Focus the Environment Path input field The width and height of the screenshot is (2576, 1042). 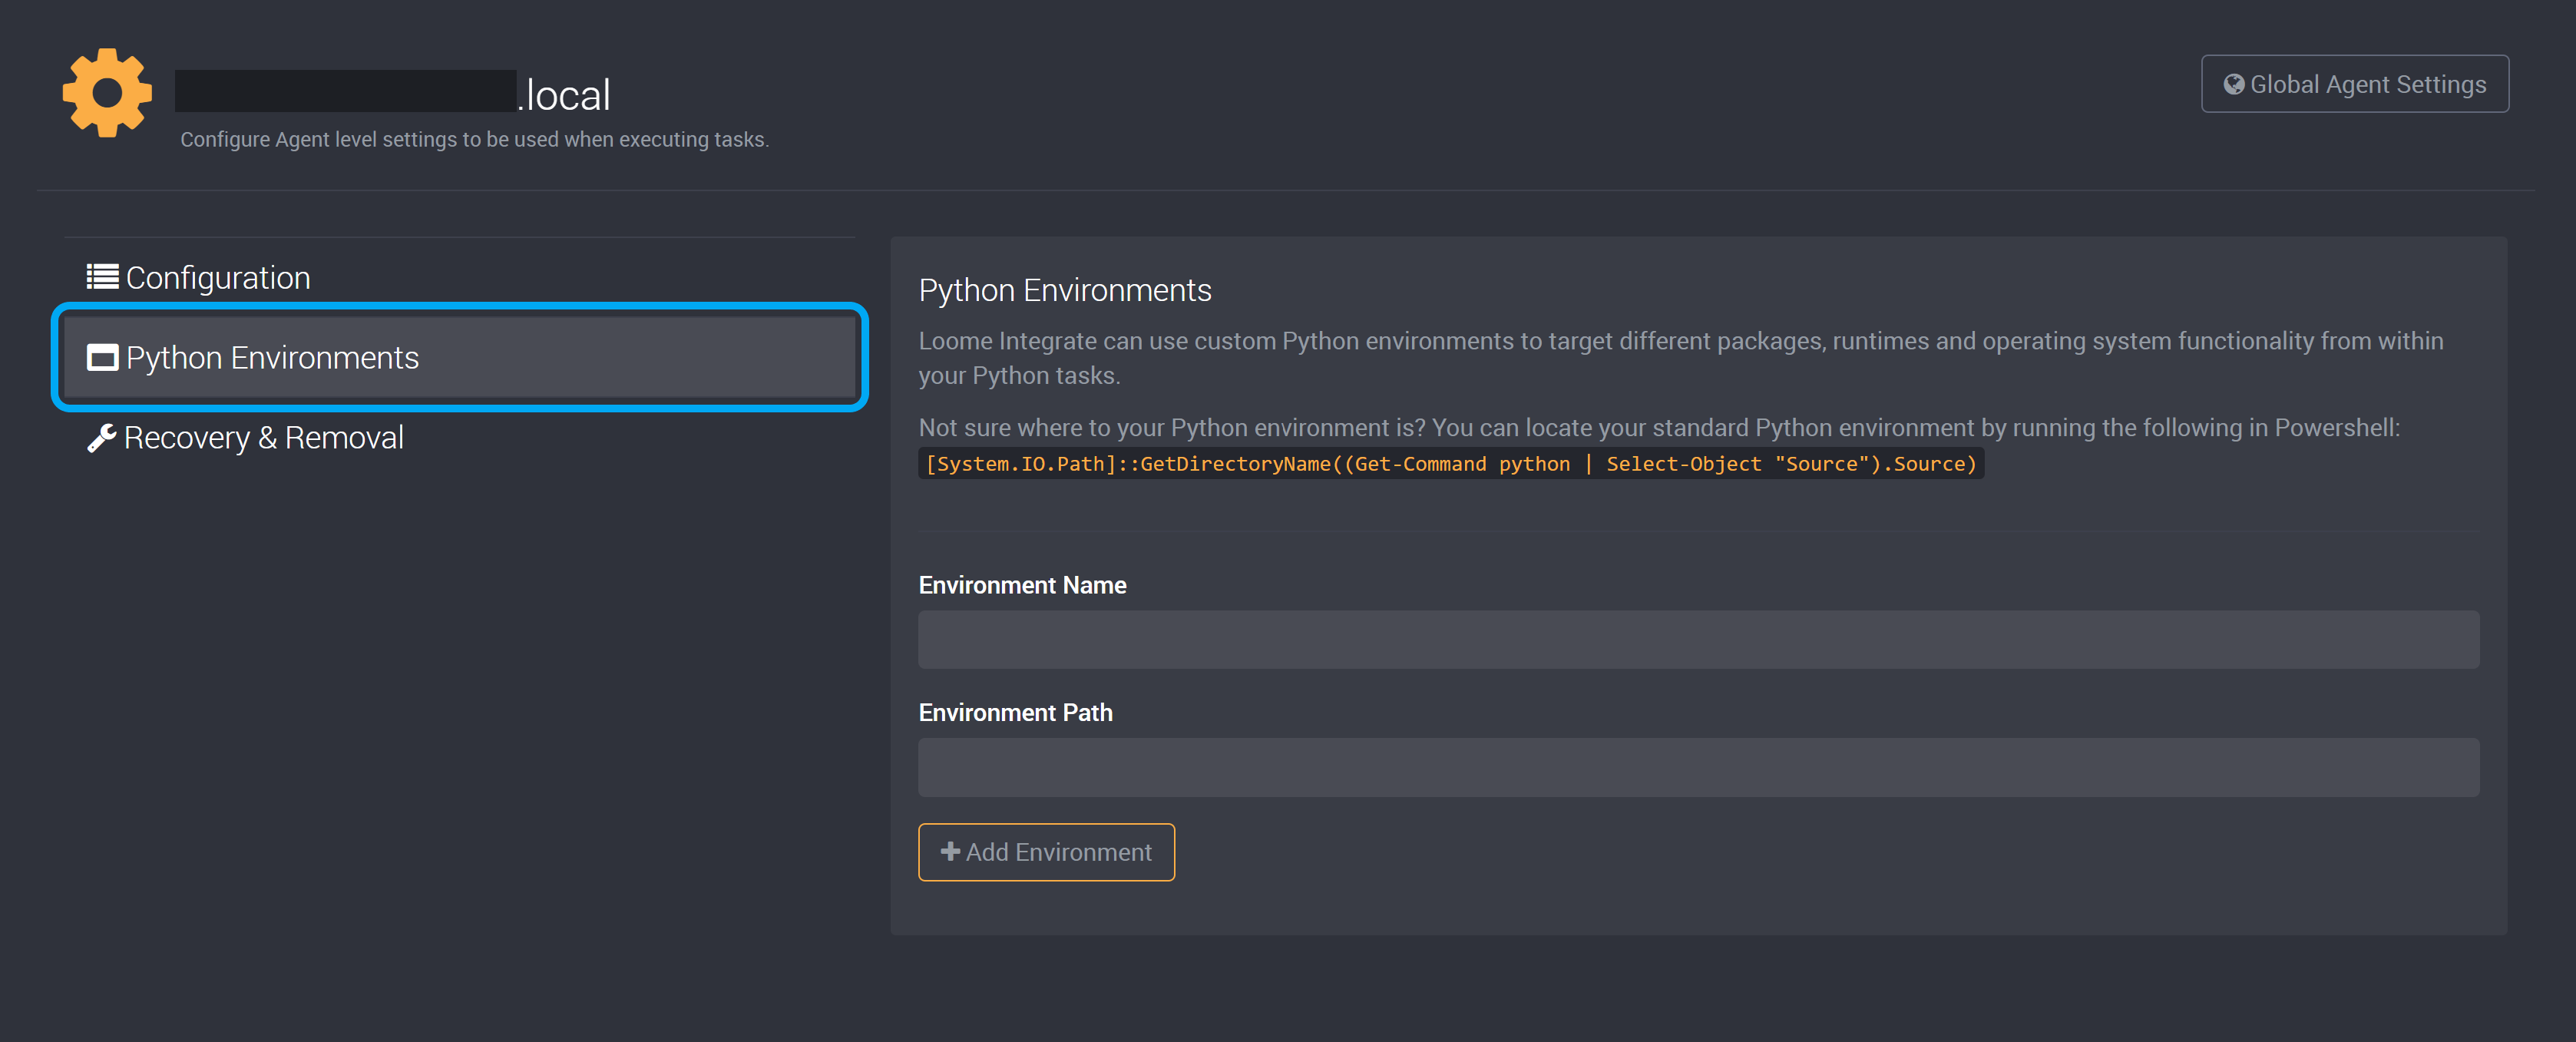point(1698,767)
